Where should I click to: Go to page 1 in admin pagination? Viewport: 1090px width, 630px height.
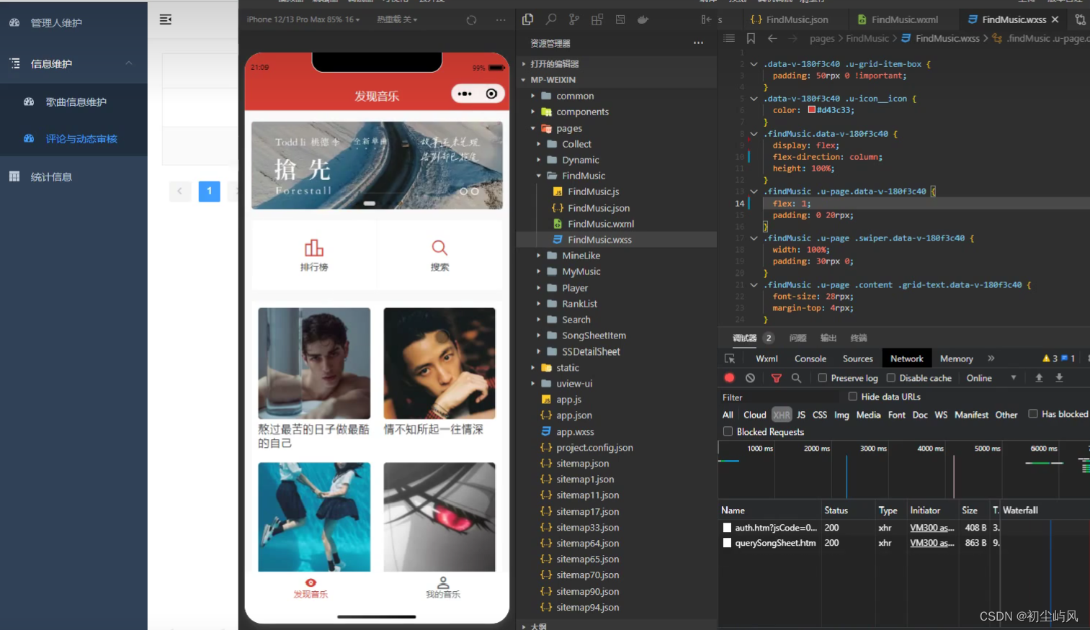click(209, 191)
